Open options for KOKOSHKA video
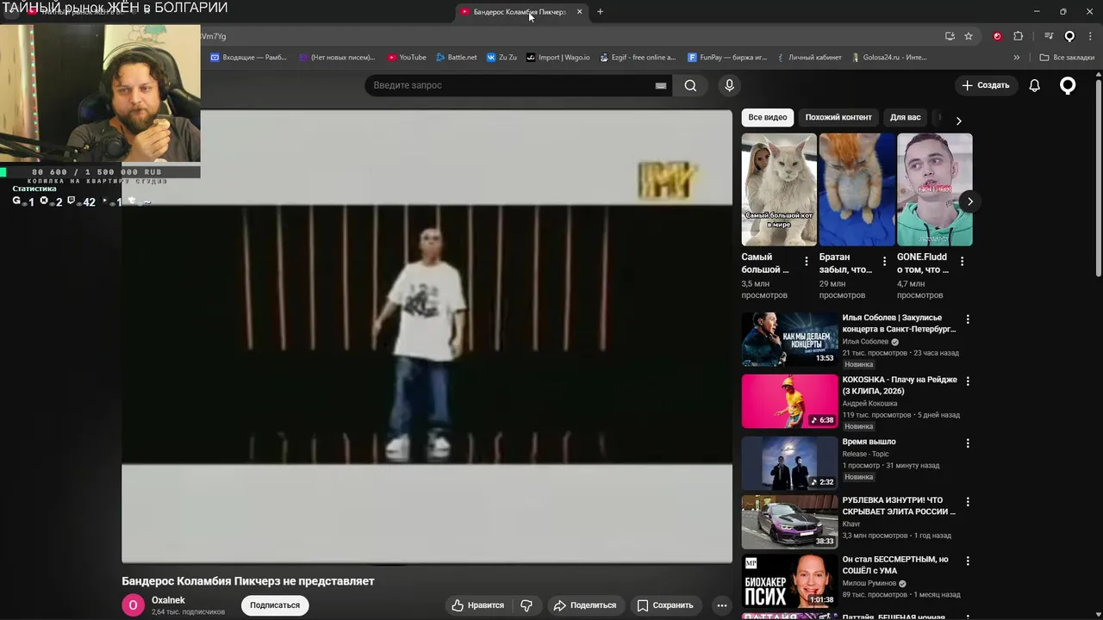Screen dimensions: 1103x620 pos(968,381)
